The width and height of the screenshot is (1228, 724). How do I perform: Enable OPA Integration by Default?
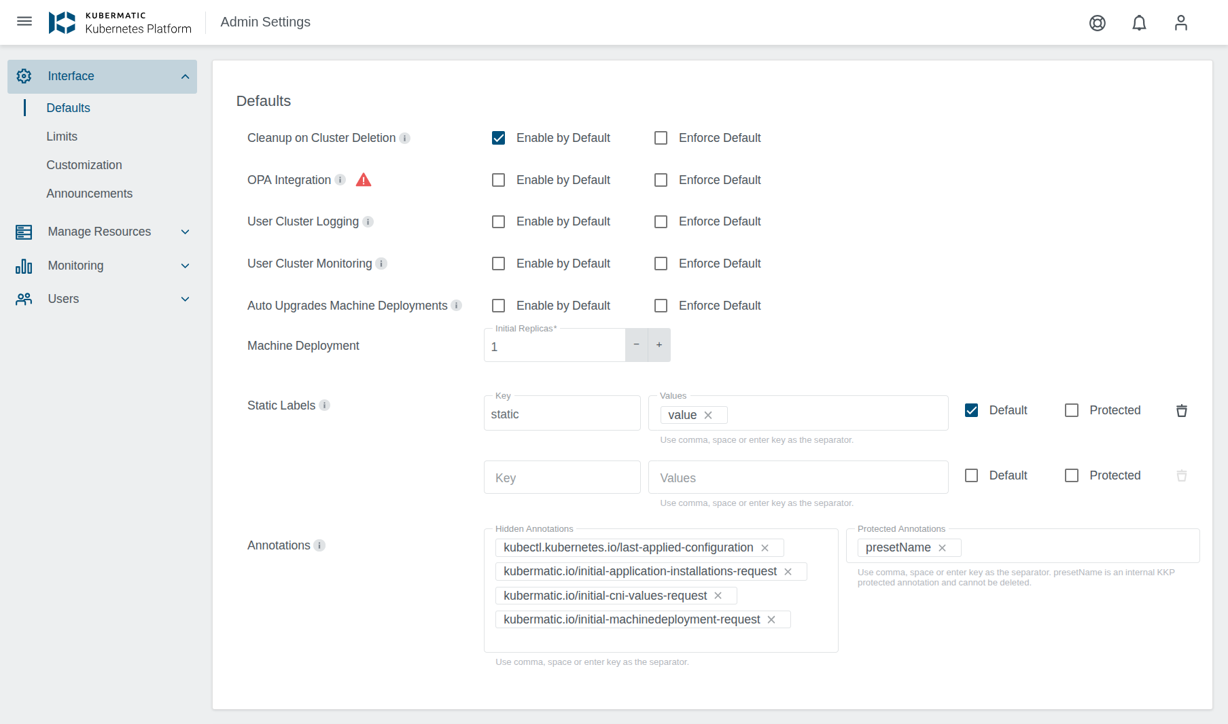coord(498,180)
